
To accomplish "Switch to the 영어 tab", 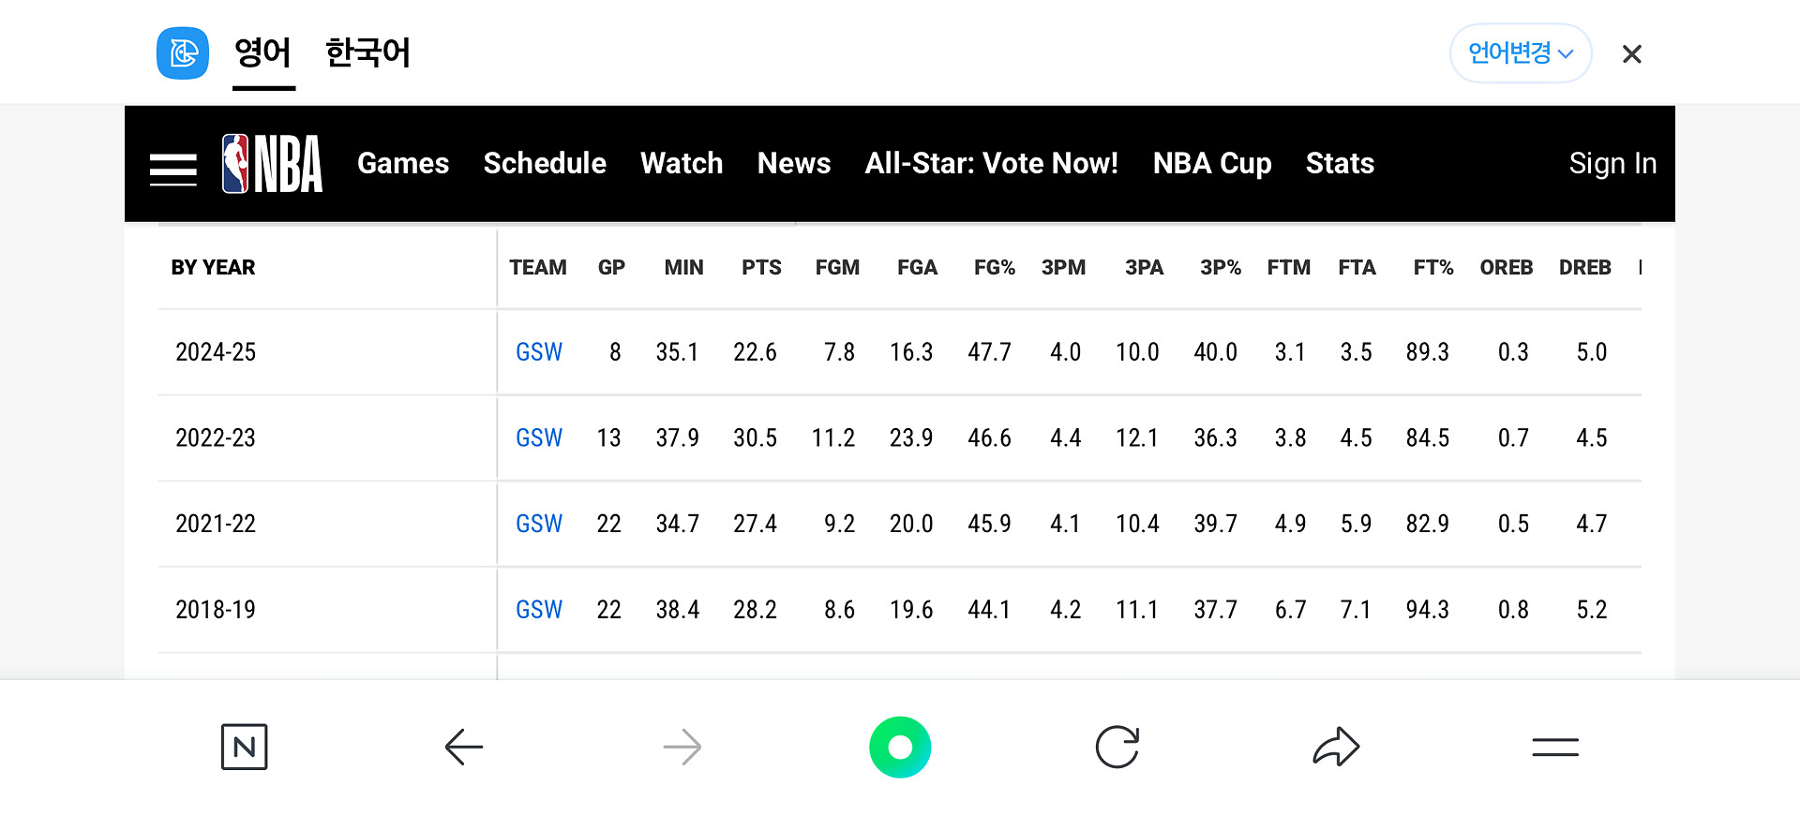I will click(x=263, y=53).
